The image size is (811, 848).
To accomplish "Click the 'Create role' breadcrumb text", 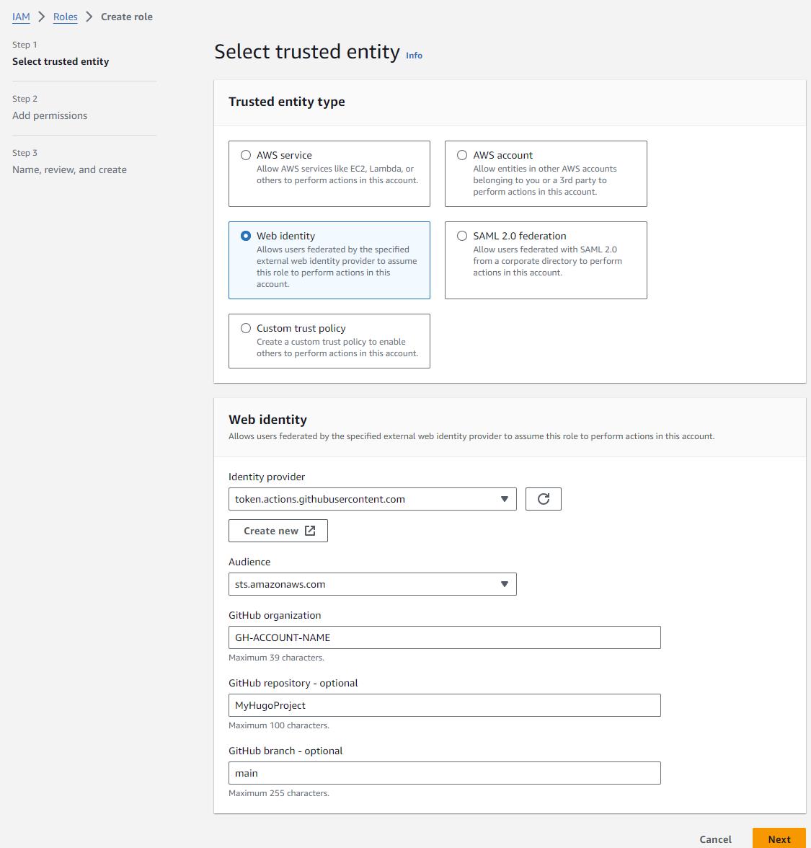I will (x=127, y=17).
